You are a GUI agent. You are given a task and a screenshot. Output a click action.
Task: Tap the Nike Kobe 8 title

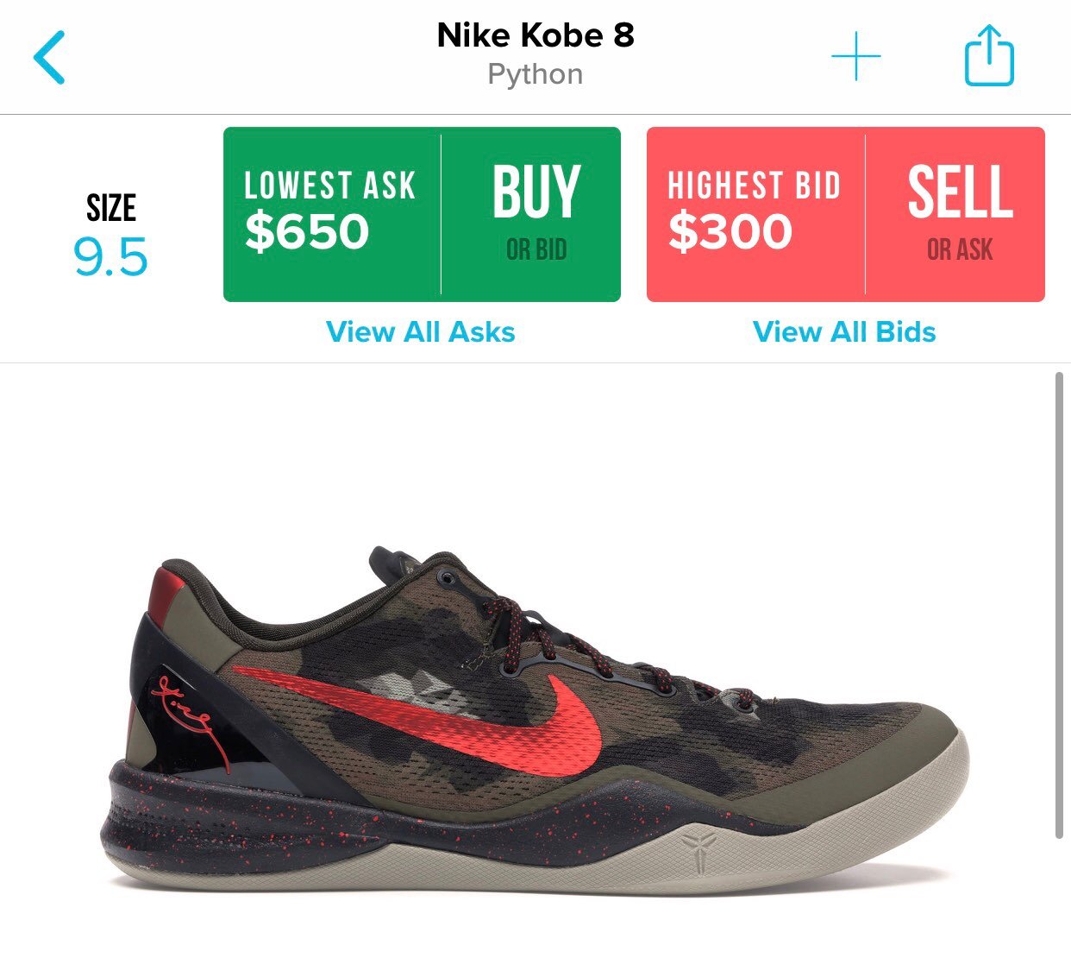(535, 35)
